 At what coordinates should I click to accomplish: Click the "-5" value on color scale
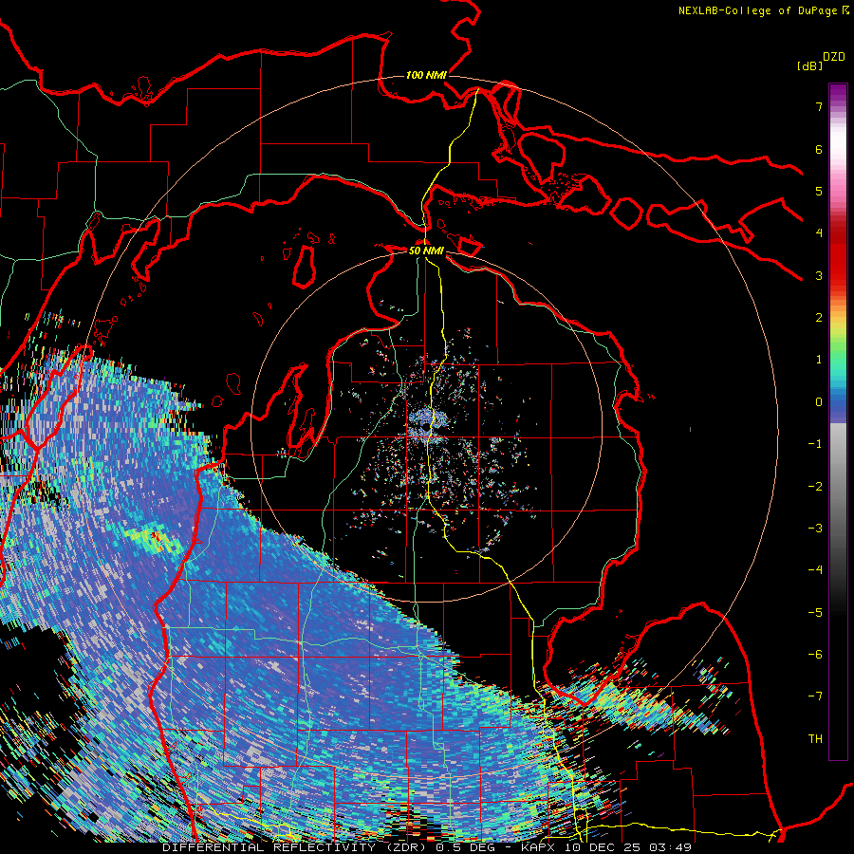[x=815, y=613]
